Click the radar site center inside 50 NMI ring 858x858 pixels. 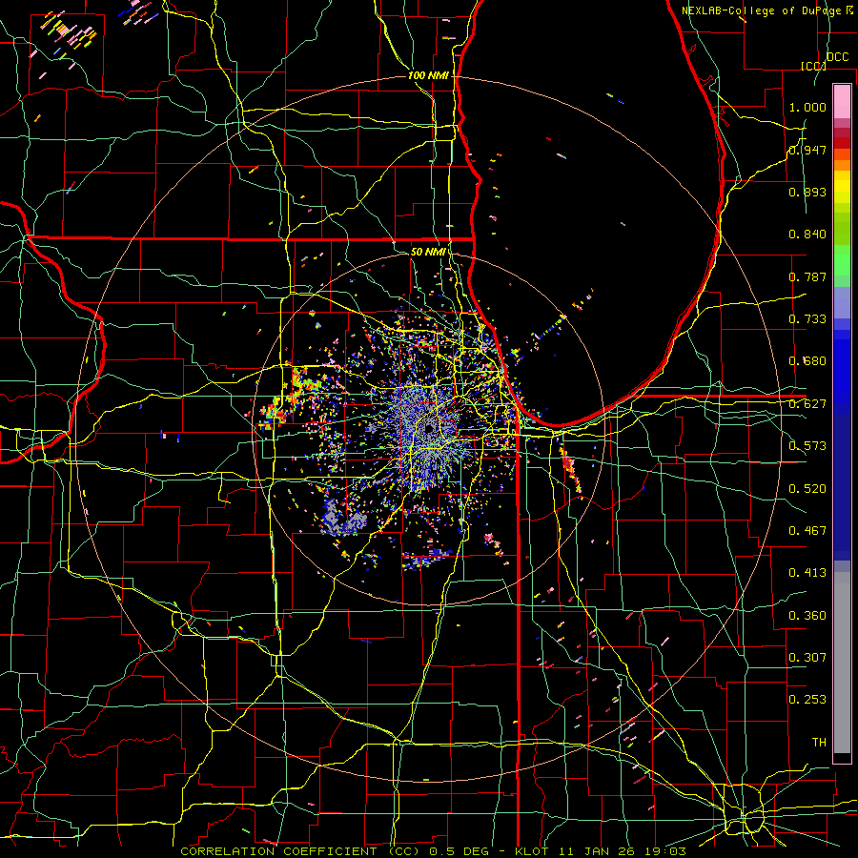tap(429, 429)
